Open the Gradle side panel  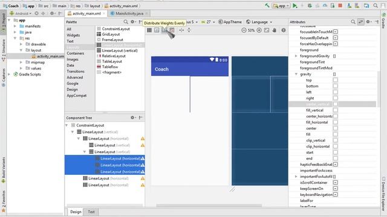[383, 20]
